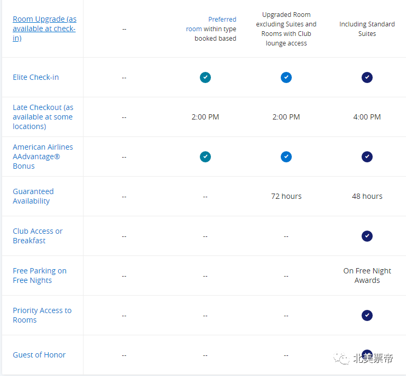Click the 4:00 PM late checkout cell
Viewport: 406px width, 376px height.
[367, 117]
